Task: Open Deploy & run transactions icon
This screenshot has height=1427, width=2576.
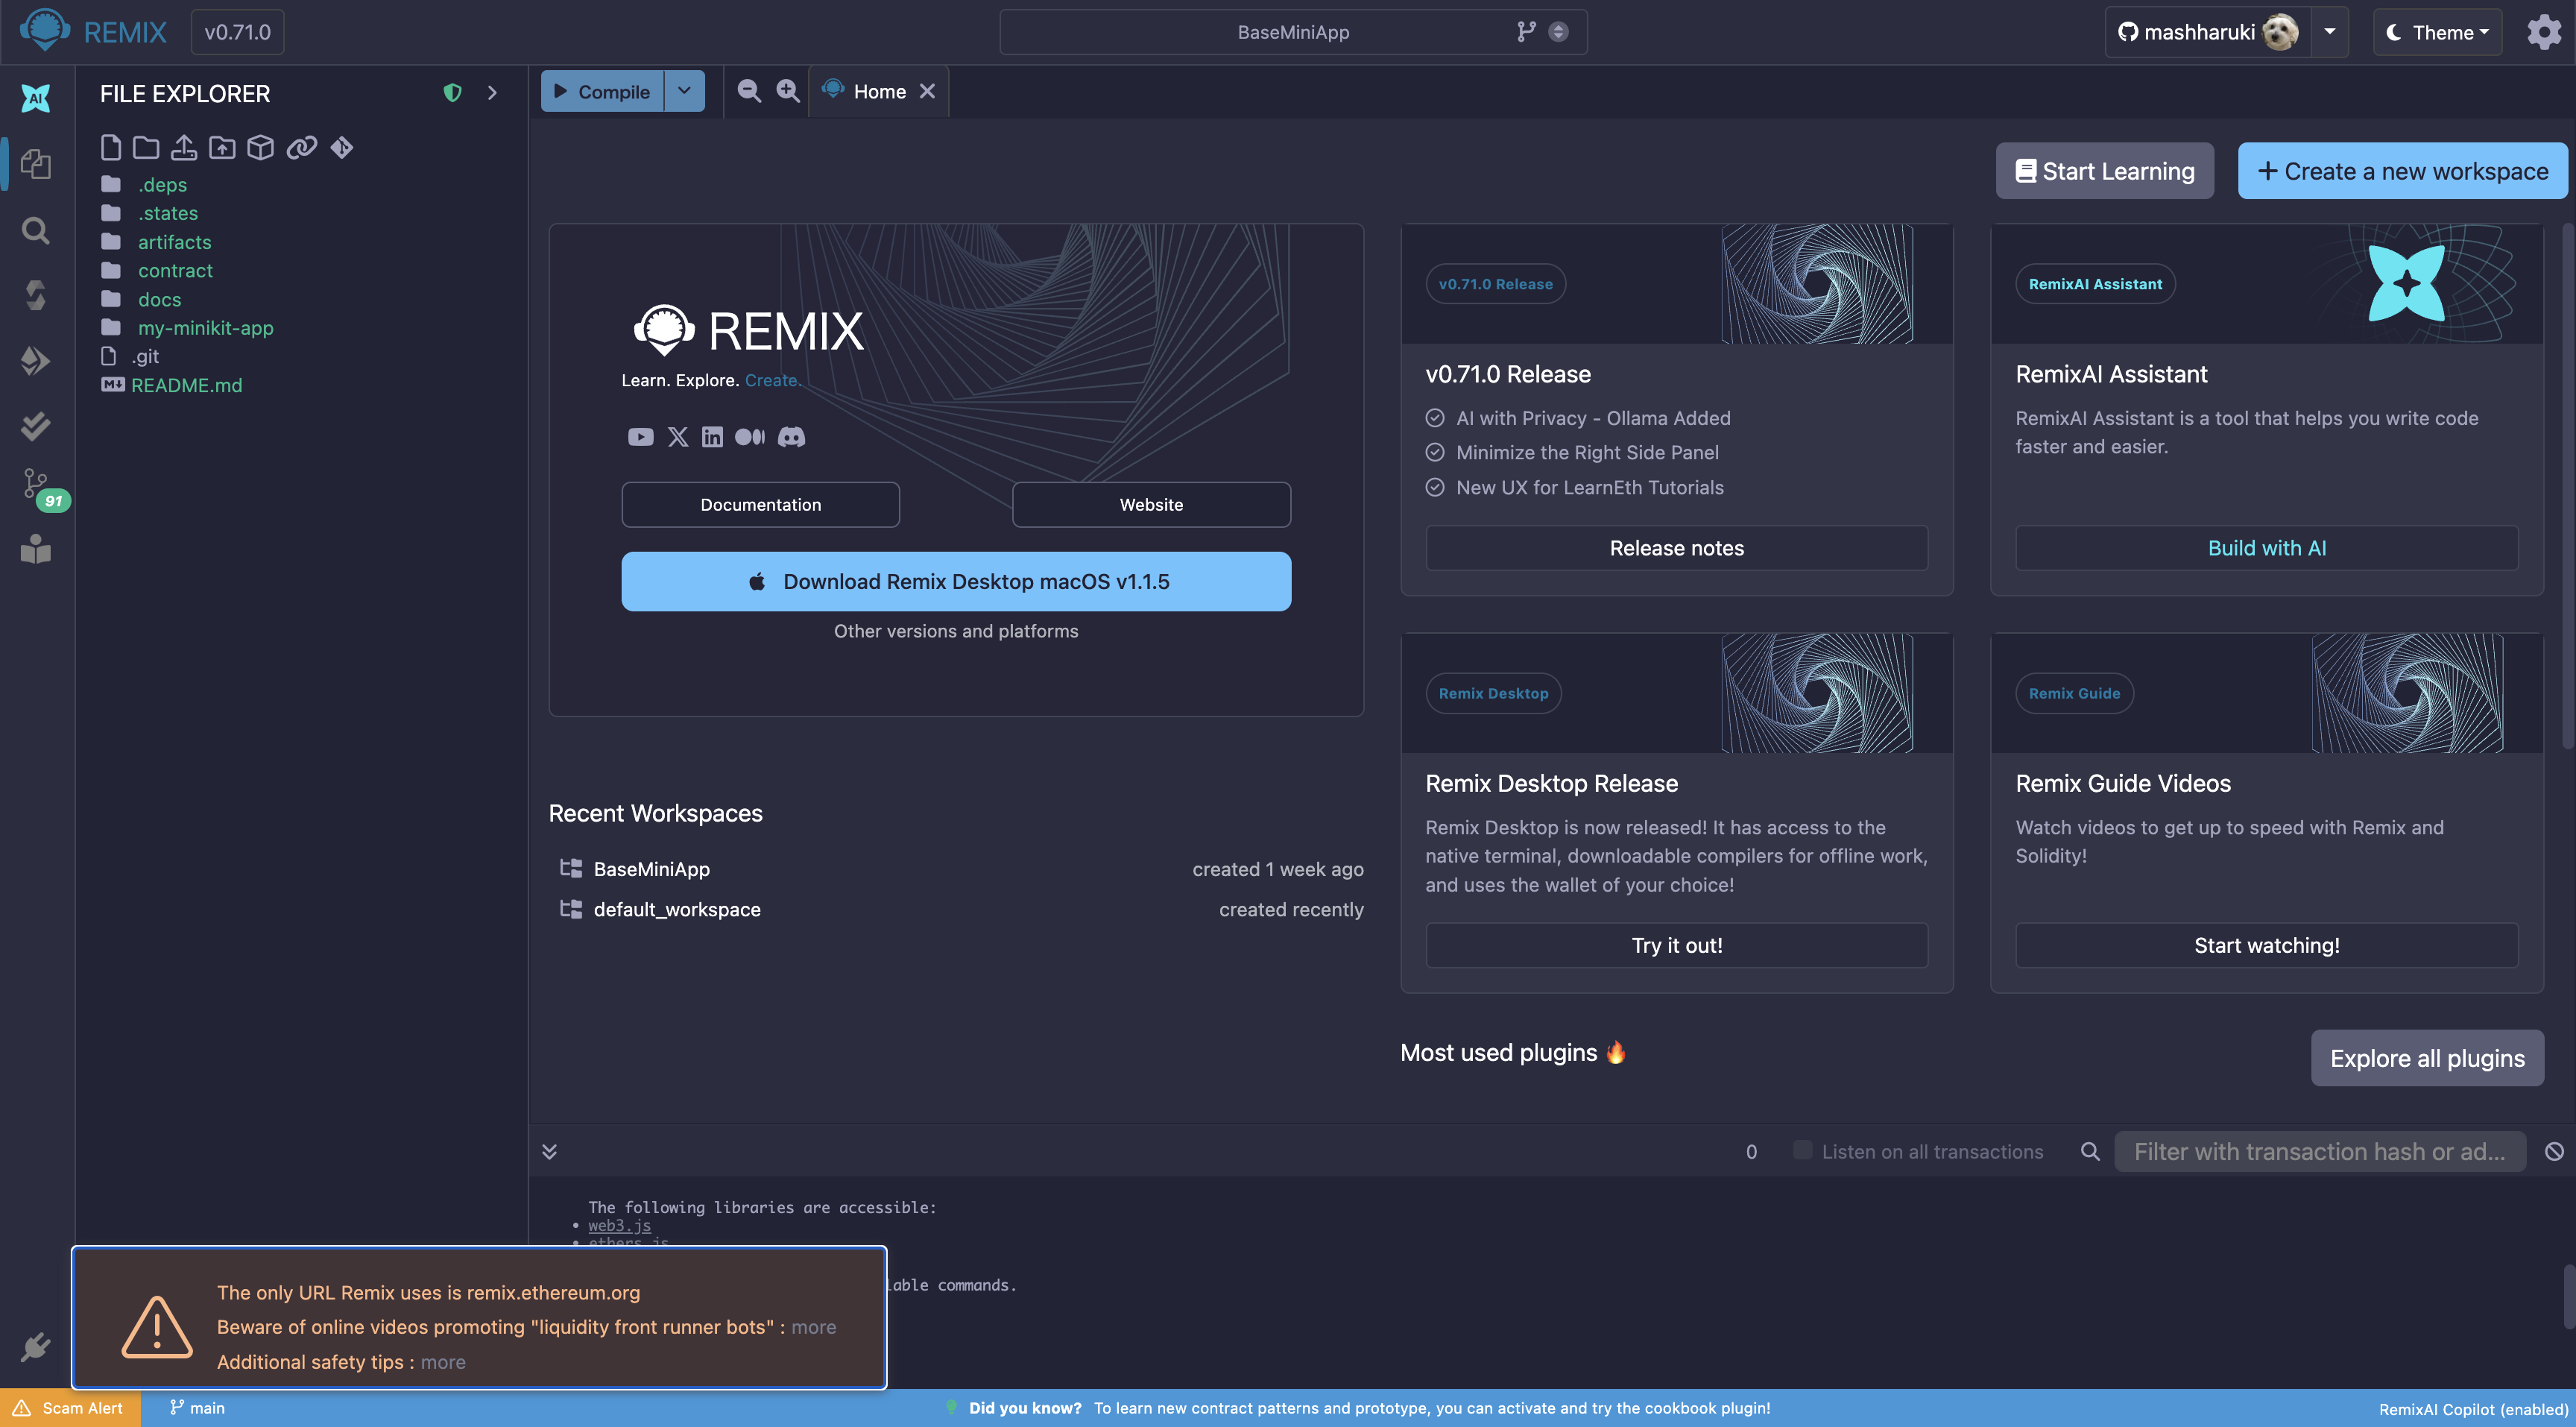Action: tap(36, 360)
